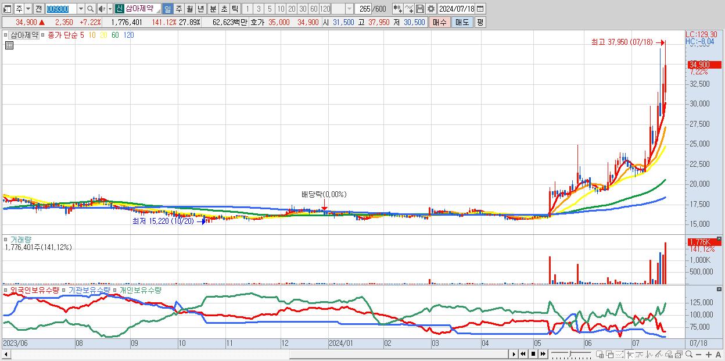Image resolution: width=725 pixels, height=361 pixels.
Task: Select the 30 interval tab
Action: pos(303,9)
